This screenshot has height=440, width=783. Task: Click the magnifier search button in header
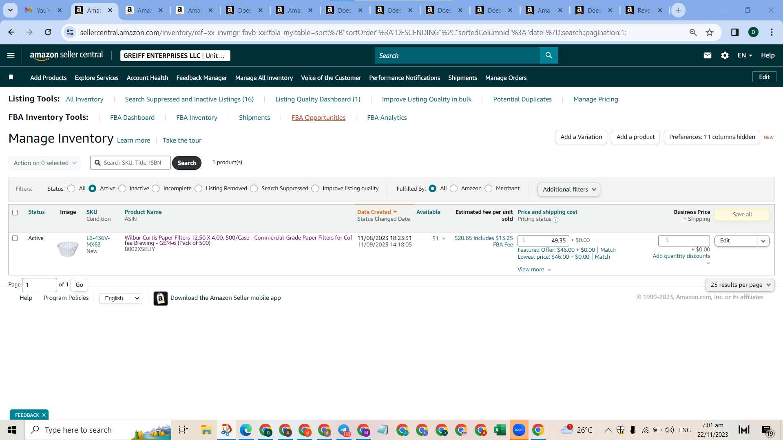coord(549,55)
